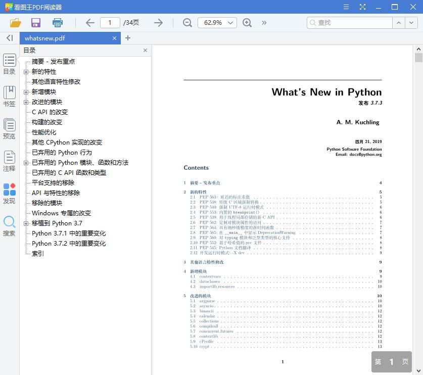Select 其他 CPython 实现的改变 entry
The height and width of the screenshot is (375, 423).
click(67, 143)
